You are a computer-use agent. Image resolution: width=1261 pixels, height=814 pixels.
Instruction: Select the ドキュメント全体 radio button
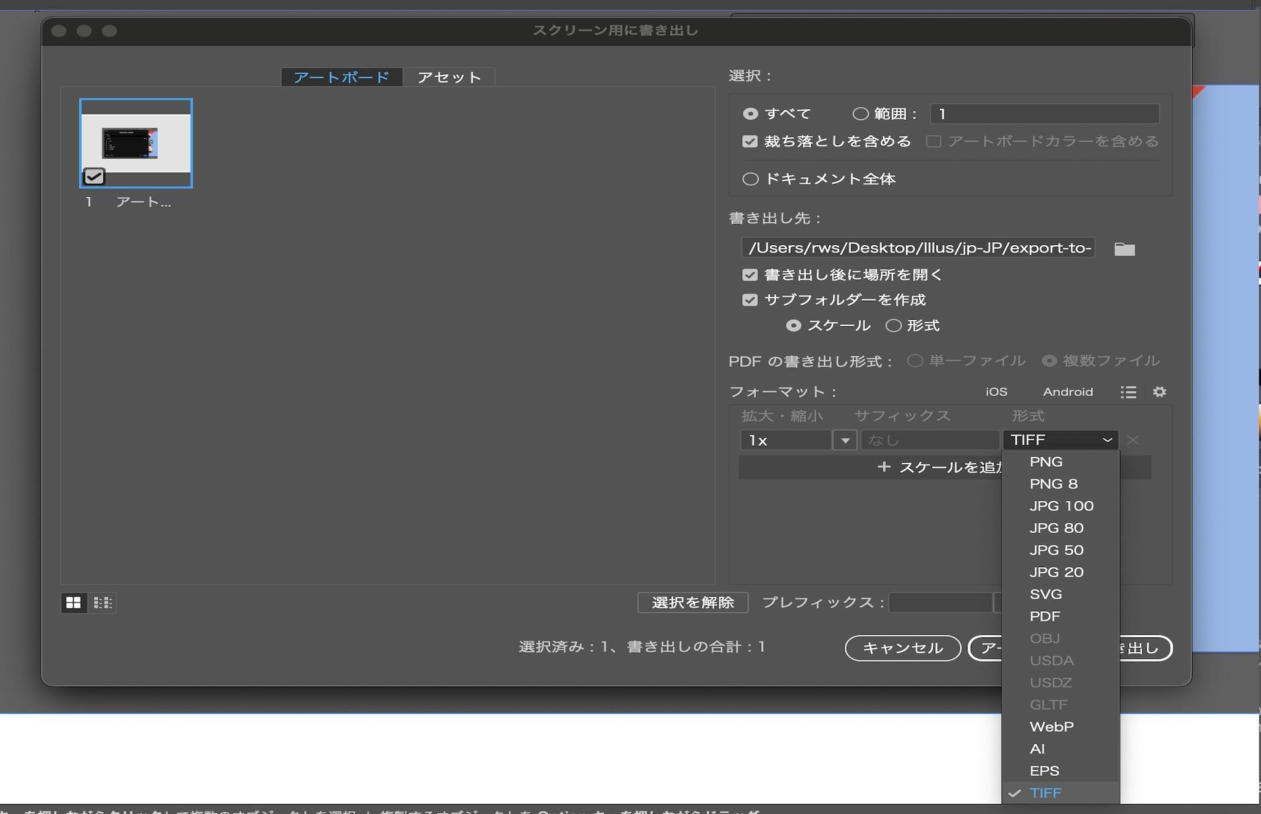tap(750, 179)
